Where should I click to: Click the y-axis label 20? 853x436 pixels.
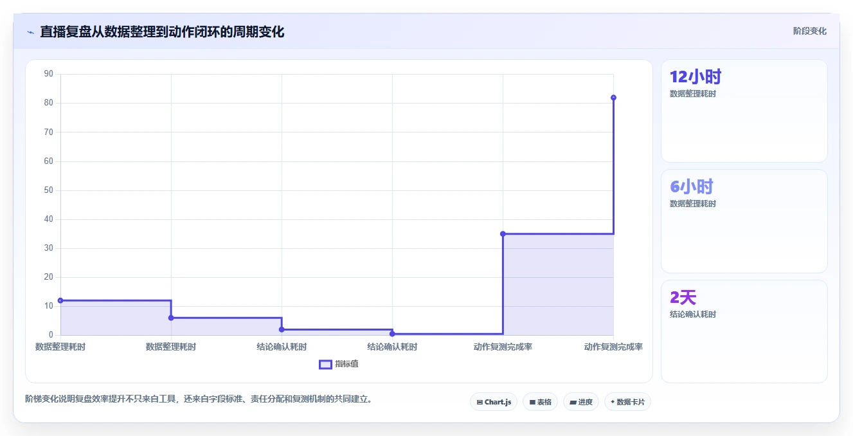[49, 277]
